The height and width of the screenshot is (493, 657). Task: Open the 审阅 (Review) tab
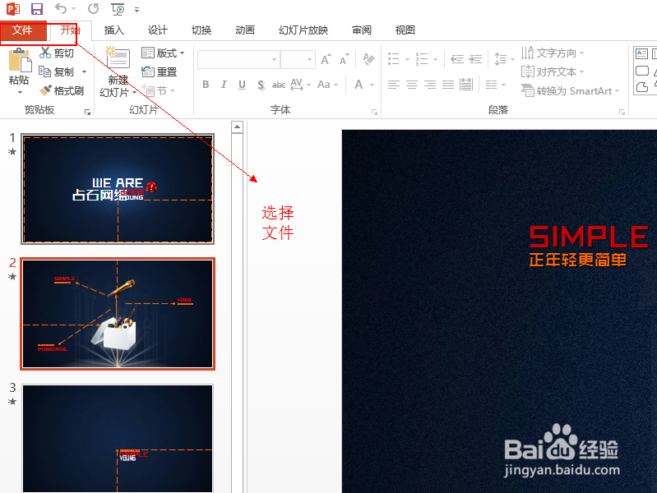(x=362, y=30)
